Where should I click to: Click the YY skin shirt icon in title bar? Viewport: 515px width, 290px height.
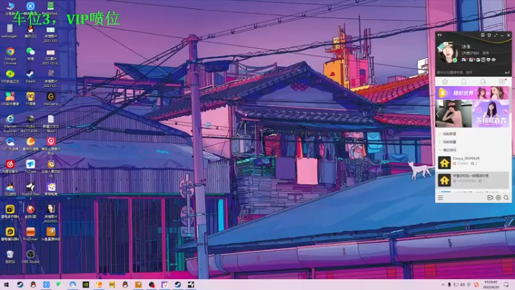tap(489, 35)
